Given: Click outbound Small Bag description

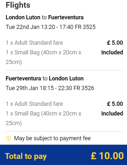Looking at the screenshot, I should [44, 57].
